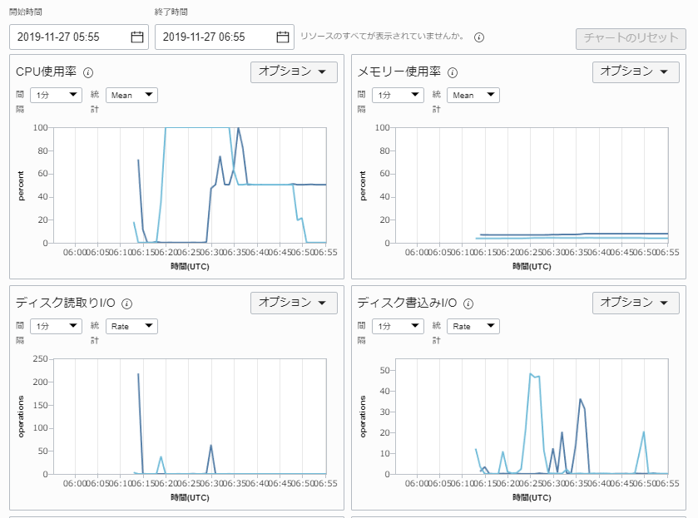Open オプション menu on CPU使用率 chart
This screenshot has width=698, height=518.
tap(294, 72)
